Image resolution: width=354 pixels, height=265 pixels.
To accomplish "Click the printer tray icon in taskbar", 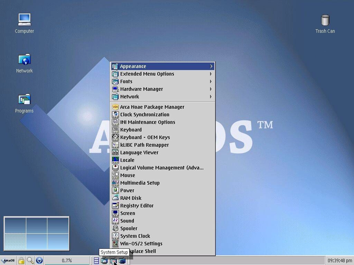I will point(104,261).
